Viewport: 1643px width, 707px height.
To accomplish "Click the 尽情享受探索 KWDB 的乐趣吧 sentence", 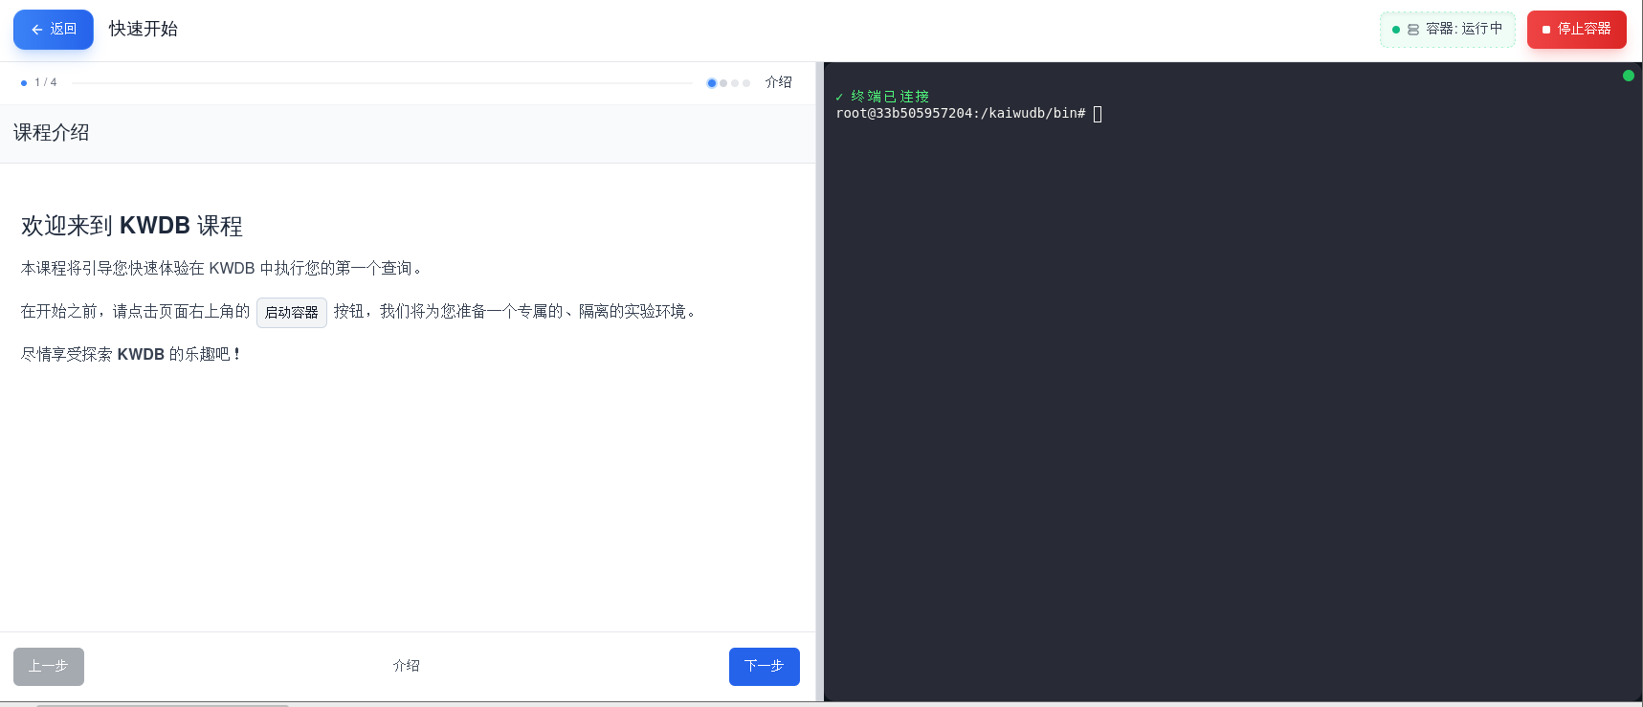I will (131, 354).
